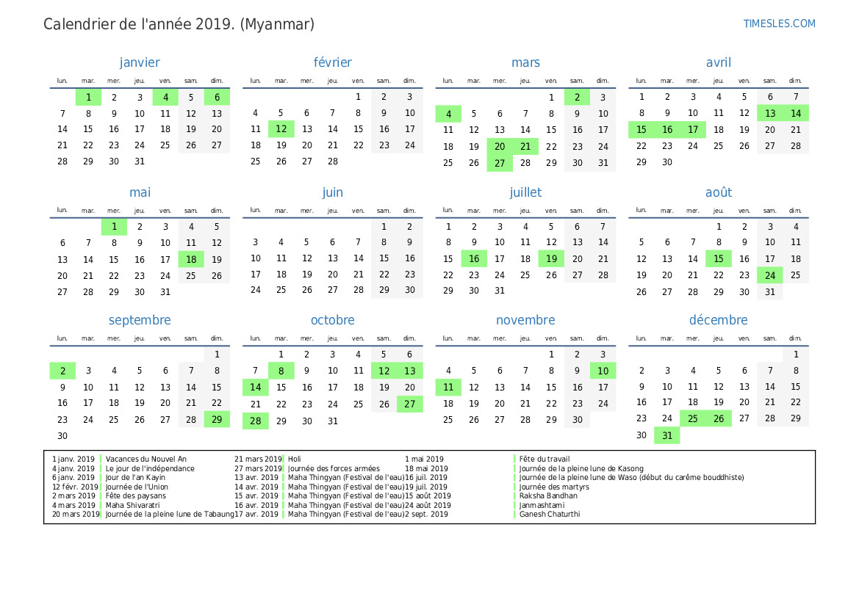Screen dimensions: 859x607
Task: Click the janvier month heading
Action: pyautogui.click(x=140, y=62)
